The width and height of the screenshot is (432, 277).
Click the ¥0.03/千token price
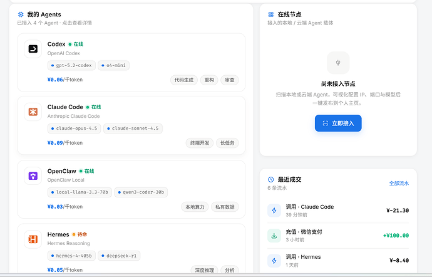coord(65,207)
